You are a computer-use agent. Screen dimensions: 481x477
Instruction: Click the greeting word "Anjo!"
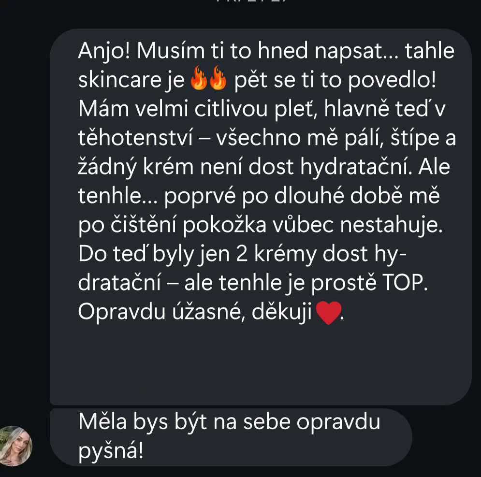[104, 51]
